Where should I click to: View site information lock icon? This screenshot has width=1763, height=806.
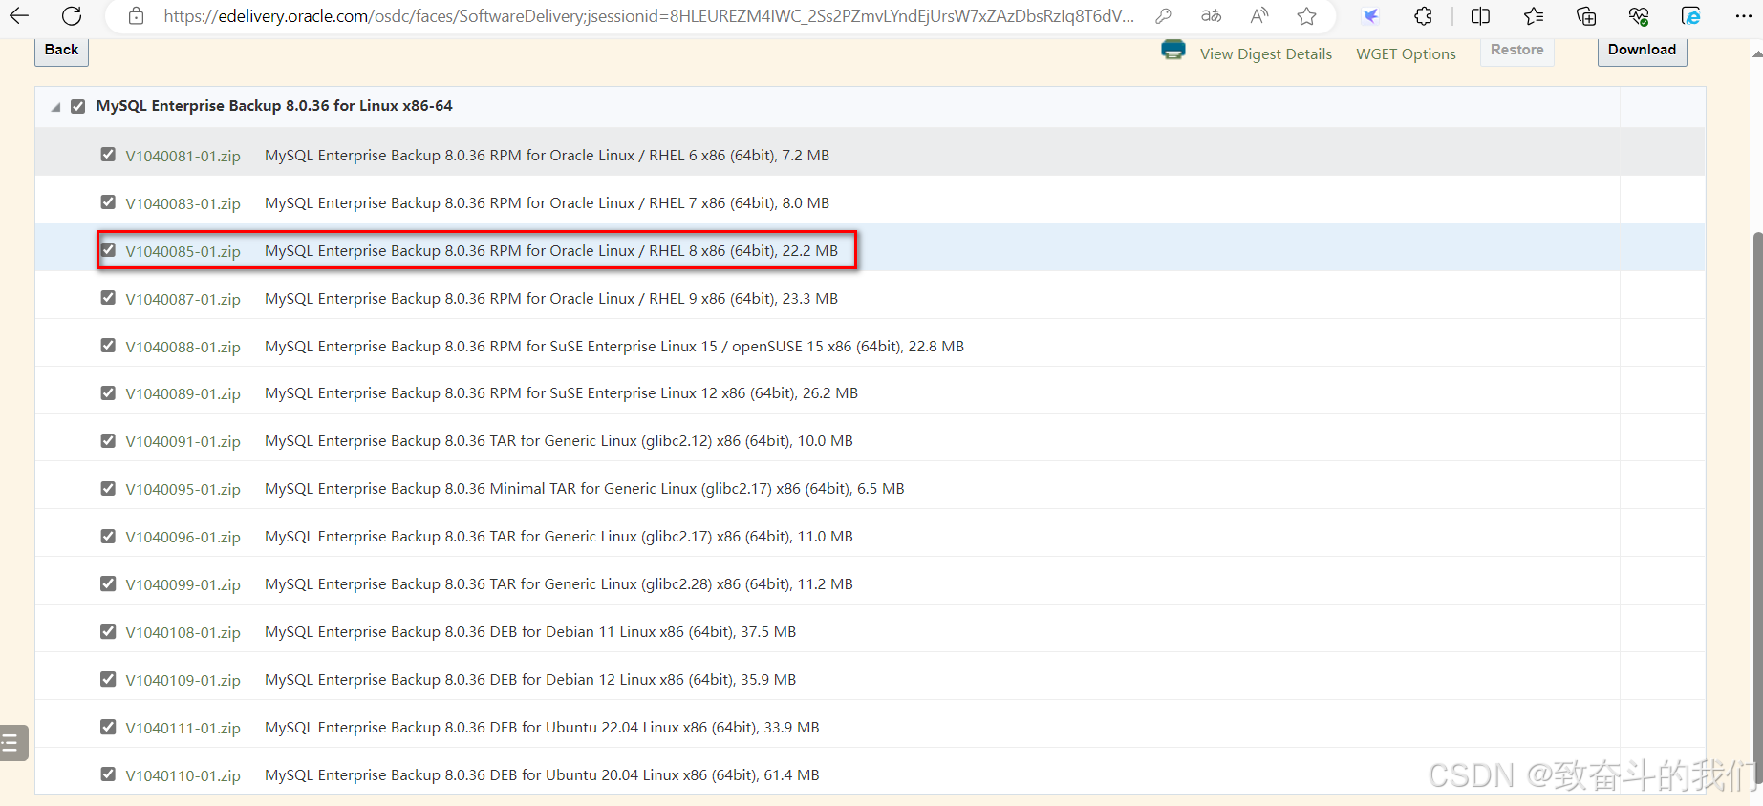click(x=137, y=15)
